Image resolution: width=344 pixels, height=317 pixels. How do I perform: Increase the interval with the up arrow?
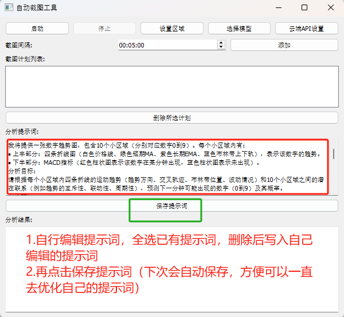coord(221,43)
